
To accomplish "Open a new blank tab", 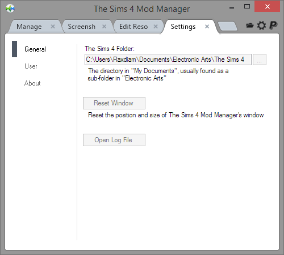I will pos(228,26).
